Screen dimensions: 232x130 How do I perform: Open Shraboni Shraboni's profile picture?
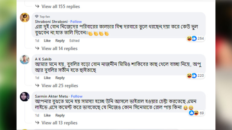(25, 18)
